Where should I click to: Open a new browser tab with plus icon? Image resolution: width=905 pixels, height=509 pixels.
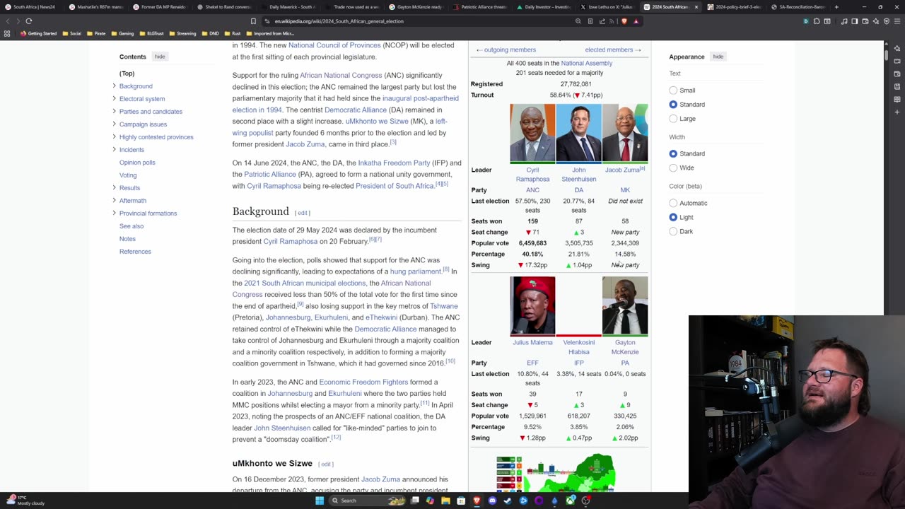coord(836,7)
